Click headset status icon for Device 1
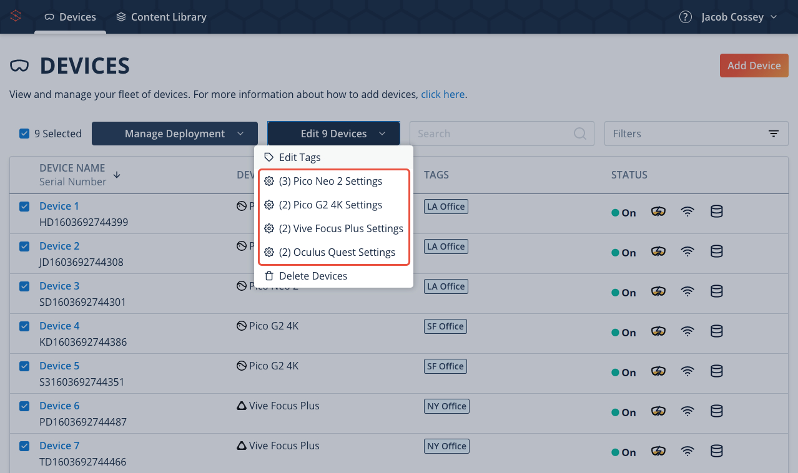The width and height of the screenshot is (798, 473). tap(658, 212)
